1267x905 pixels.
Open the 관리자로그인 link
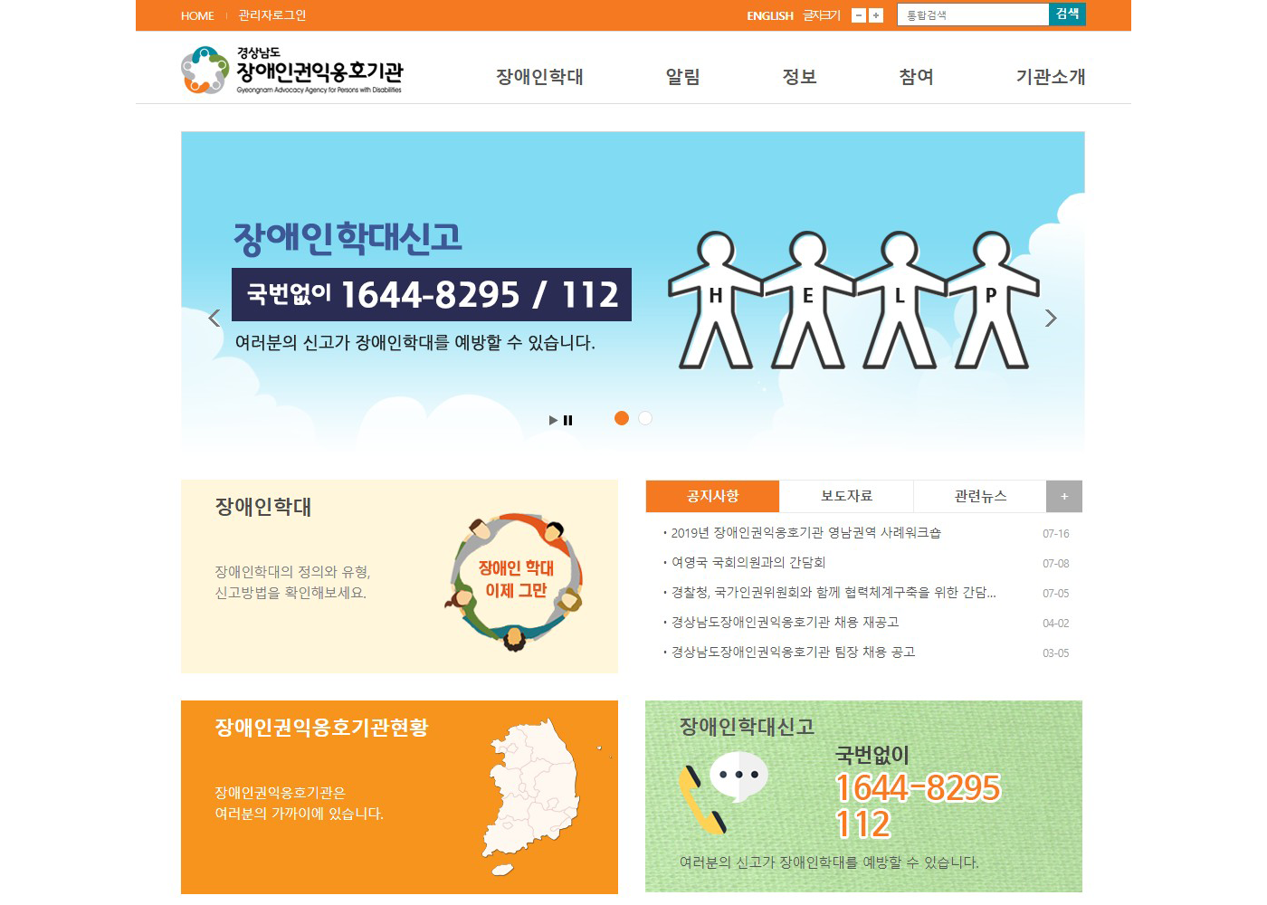272,15
